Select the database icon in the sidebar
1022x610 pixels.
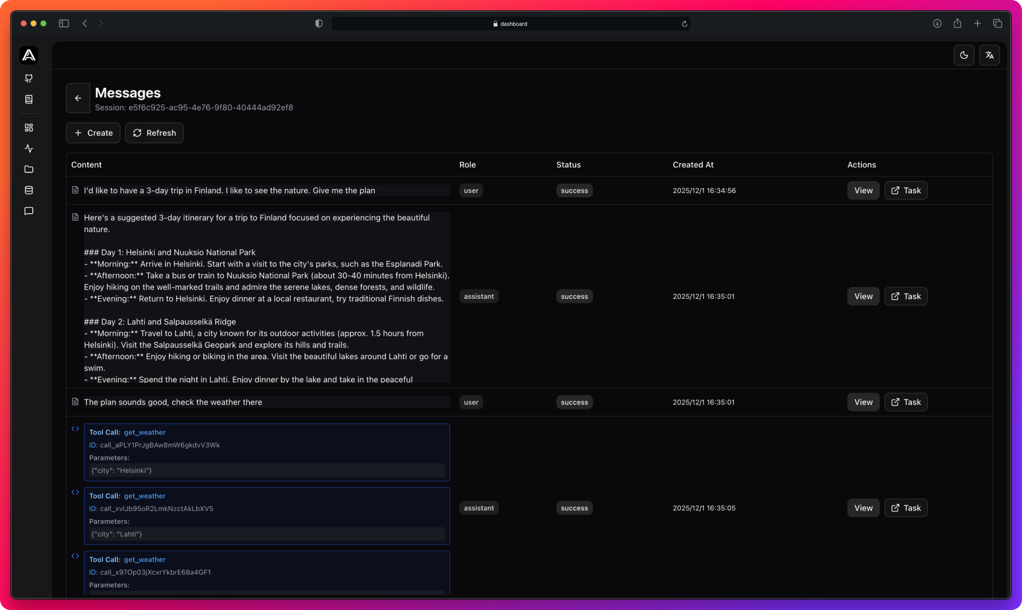[29, 190]
